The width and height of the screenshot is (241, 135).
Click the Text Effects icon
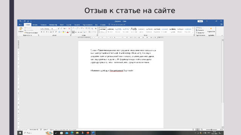pos(59,32)
